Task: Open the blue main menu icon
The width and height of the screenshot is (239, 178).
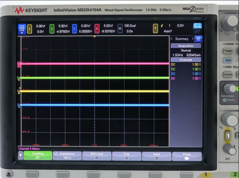Action: pos(22,29)
